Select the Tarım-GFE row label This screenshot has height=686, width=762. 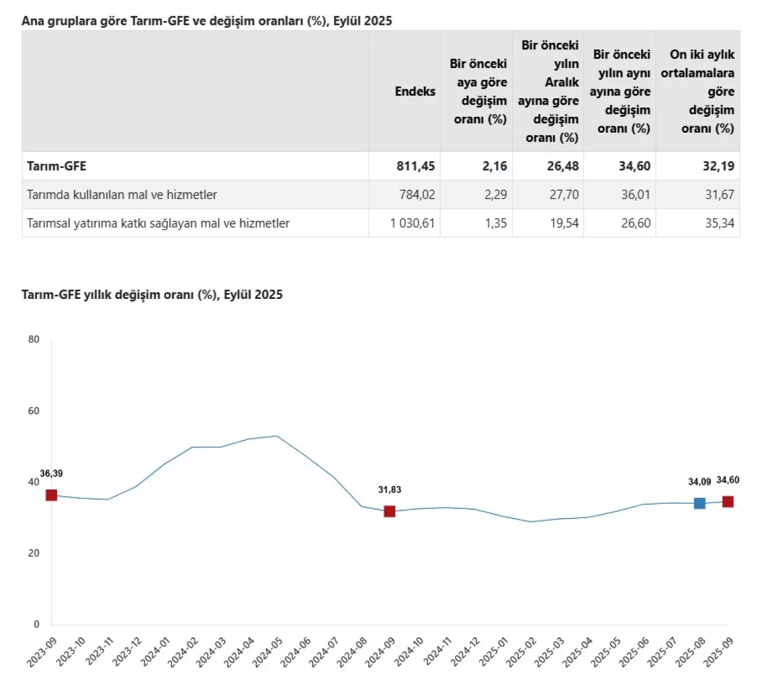(57, 166)
